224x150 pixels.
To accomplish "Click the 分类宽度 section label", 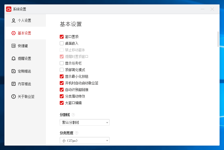I will tap(66, 133).
